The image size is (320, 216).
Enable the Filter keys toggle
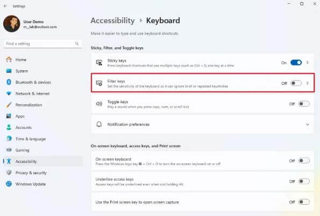[296, 83]
